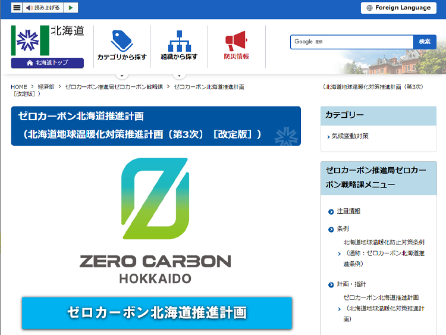Go to 北海道トップ home button
This screenshot has height=335, width=446.
[x=48, y=62]
